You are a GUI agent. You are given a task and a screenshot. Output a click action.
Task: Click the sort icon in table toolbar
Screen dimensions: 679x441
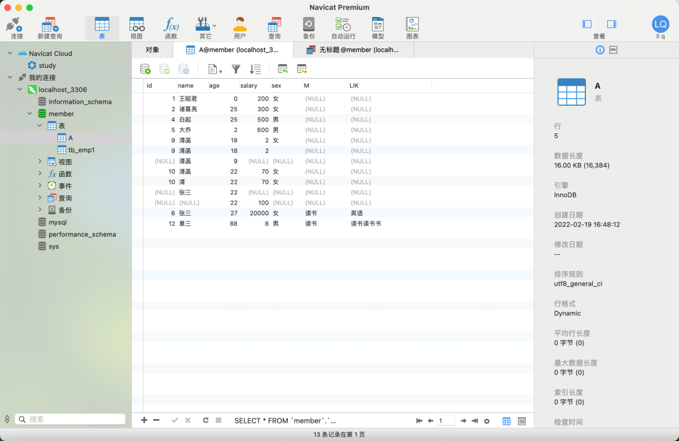pos(255,69)
